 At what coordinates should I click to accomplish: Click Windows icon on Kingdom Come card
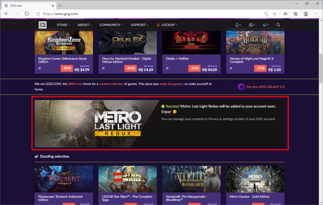click(39, 68)
